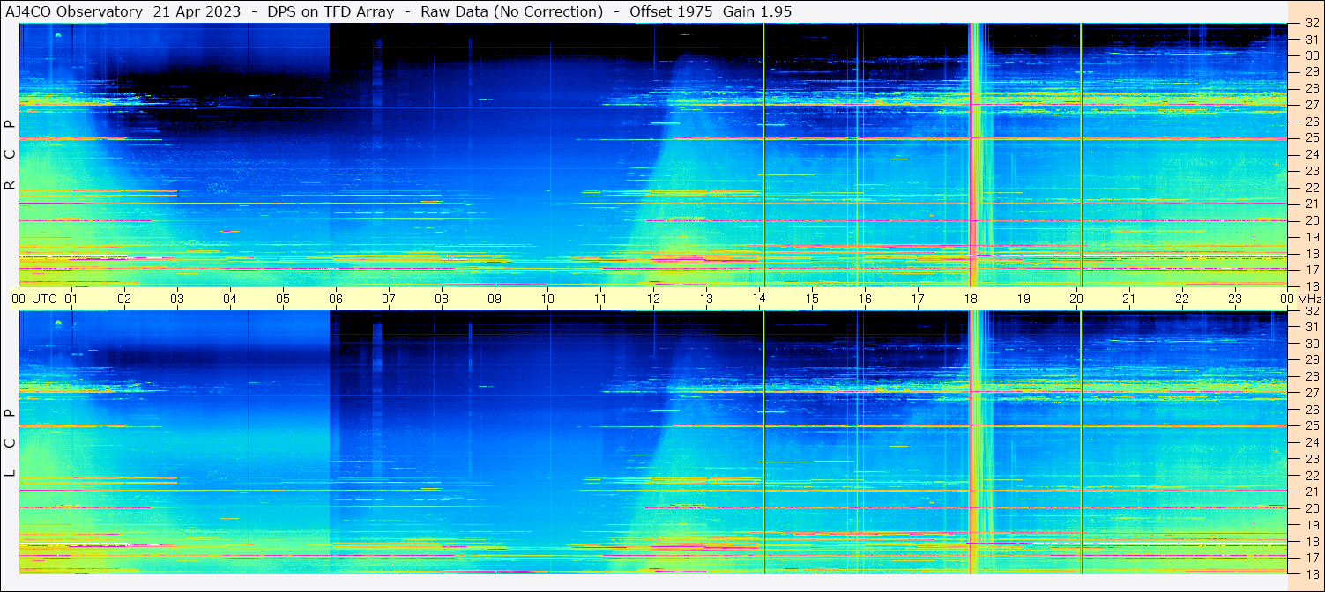
Task: Click the 25 MHz label on the RCP scale
Action: [1312, 138]
